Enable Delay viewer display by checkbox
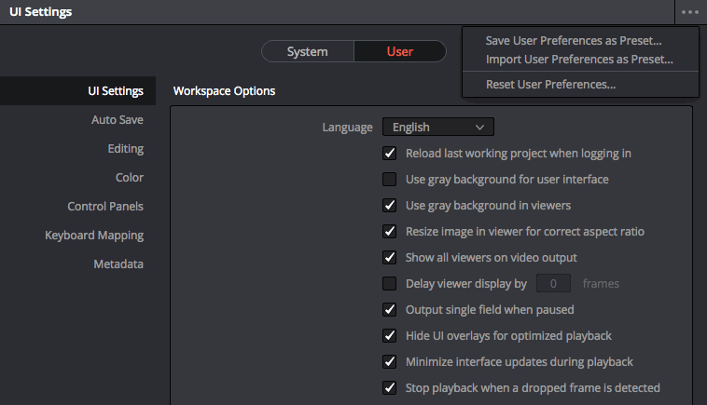The width and height of the screenshot is (707, 405). tap(390, 284)
